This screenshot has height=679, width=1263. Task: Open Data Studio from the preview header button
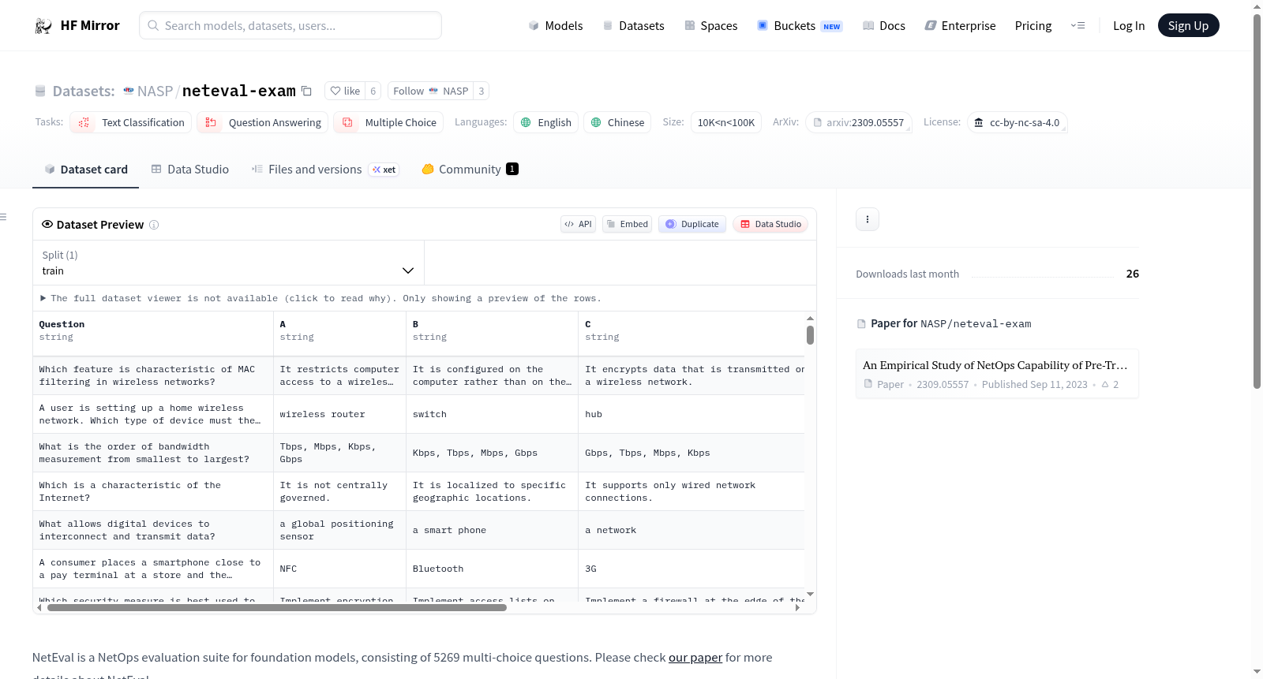coord(770,225)
